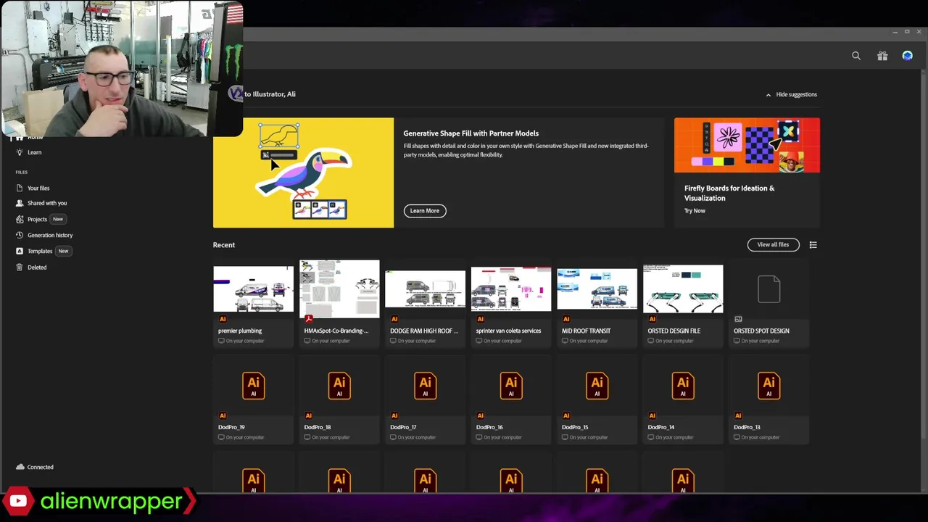Open DODGE RAM HIGH ROOF thumbnail

tap(426, 289)
